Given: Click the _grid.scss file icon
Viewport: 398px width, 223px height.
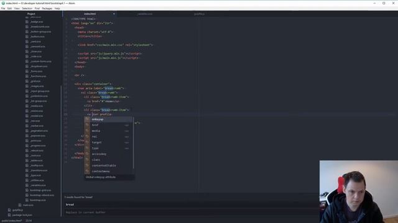Looking at the screenshot, I should pos(27,81).
